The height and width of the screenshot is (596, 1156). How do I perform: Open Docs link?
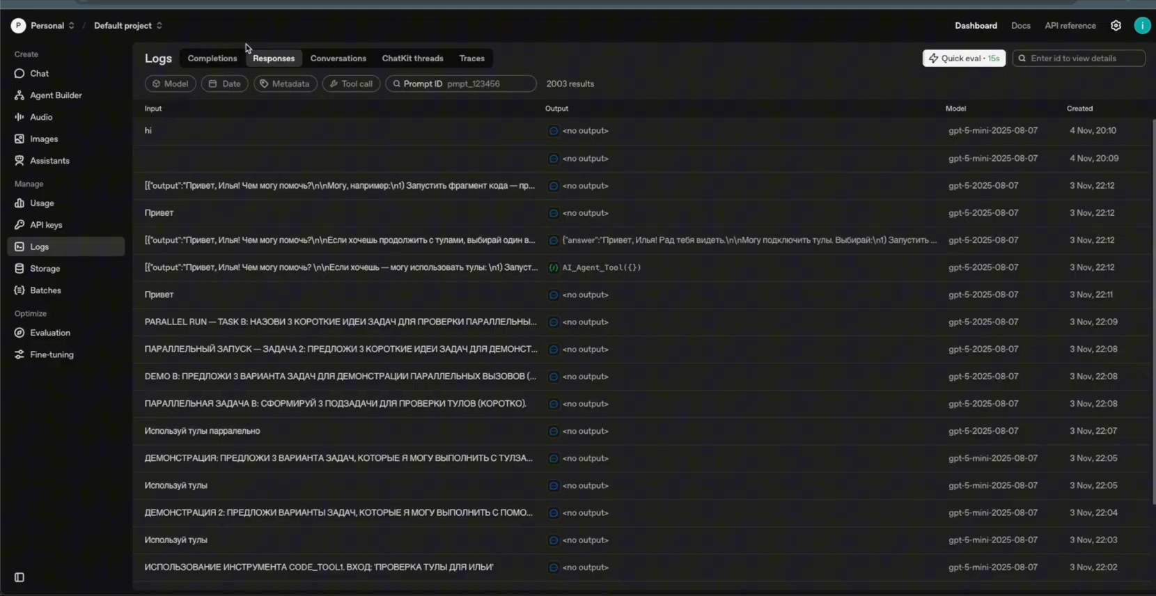pos(1020,26)
